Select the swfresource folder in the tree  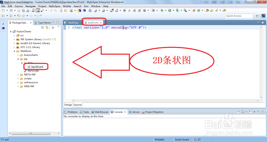(x=29, y=83)
